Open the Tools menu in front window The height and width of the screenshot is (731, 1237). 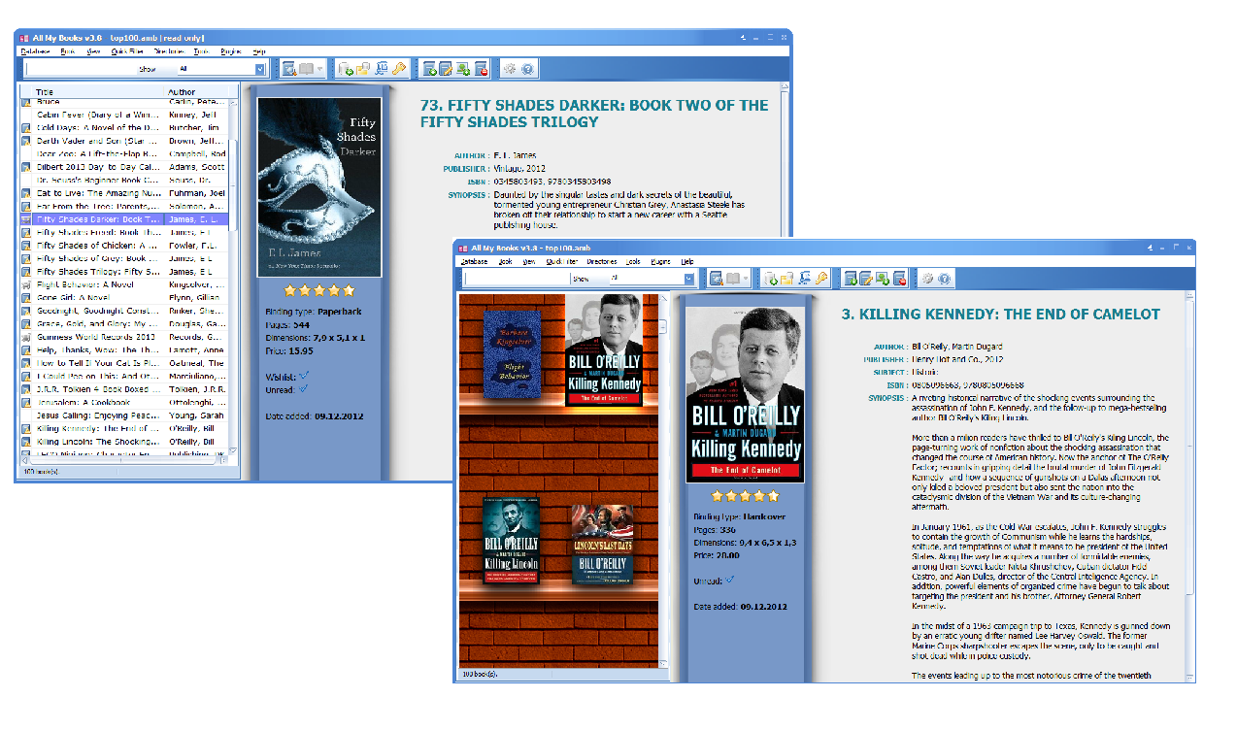[633, 261]
